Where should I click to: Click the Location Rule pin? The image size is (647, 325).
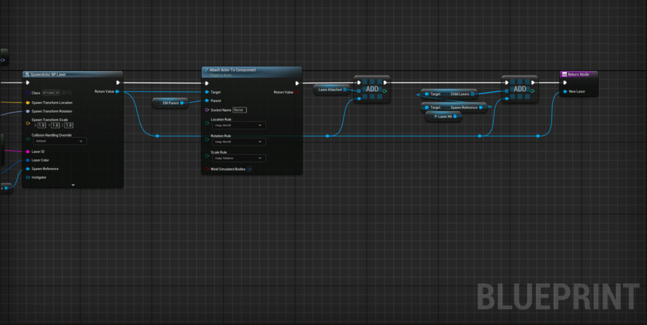pos(207,123)
